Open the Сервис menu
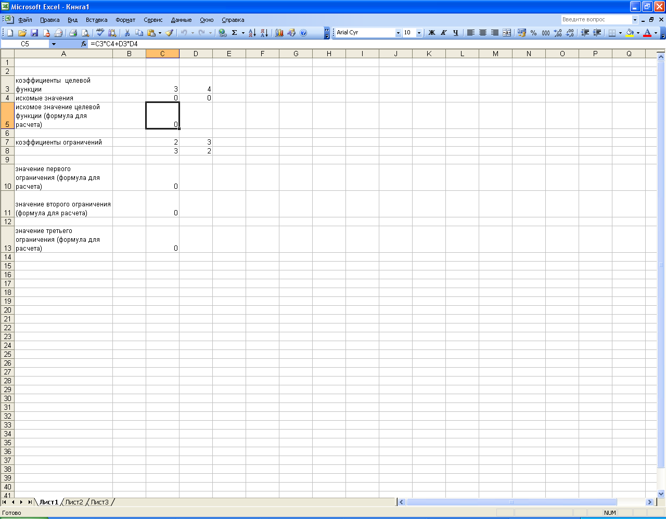 click(x=153, y=20)
